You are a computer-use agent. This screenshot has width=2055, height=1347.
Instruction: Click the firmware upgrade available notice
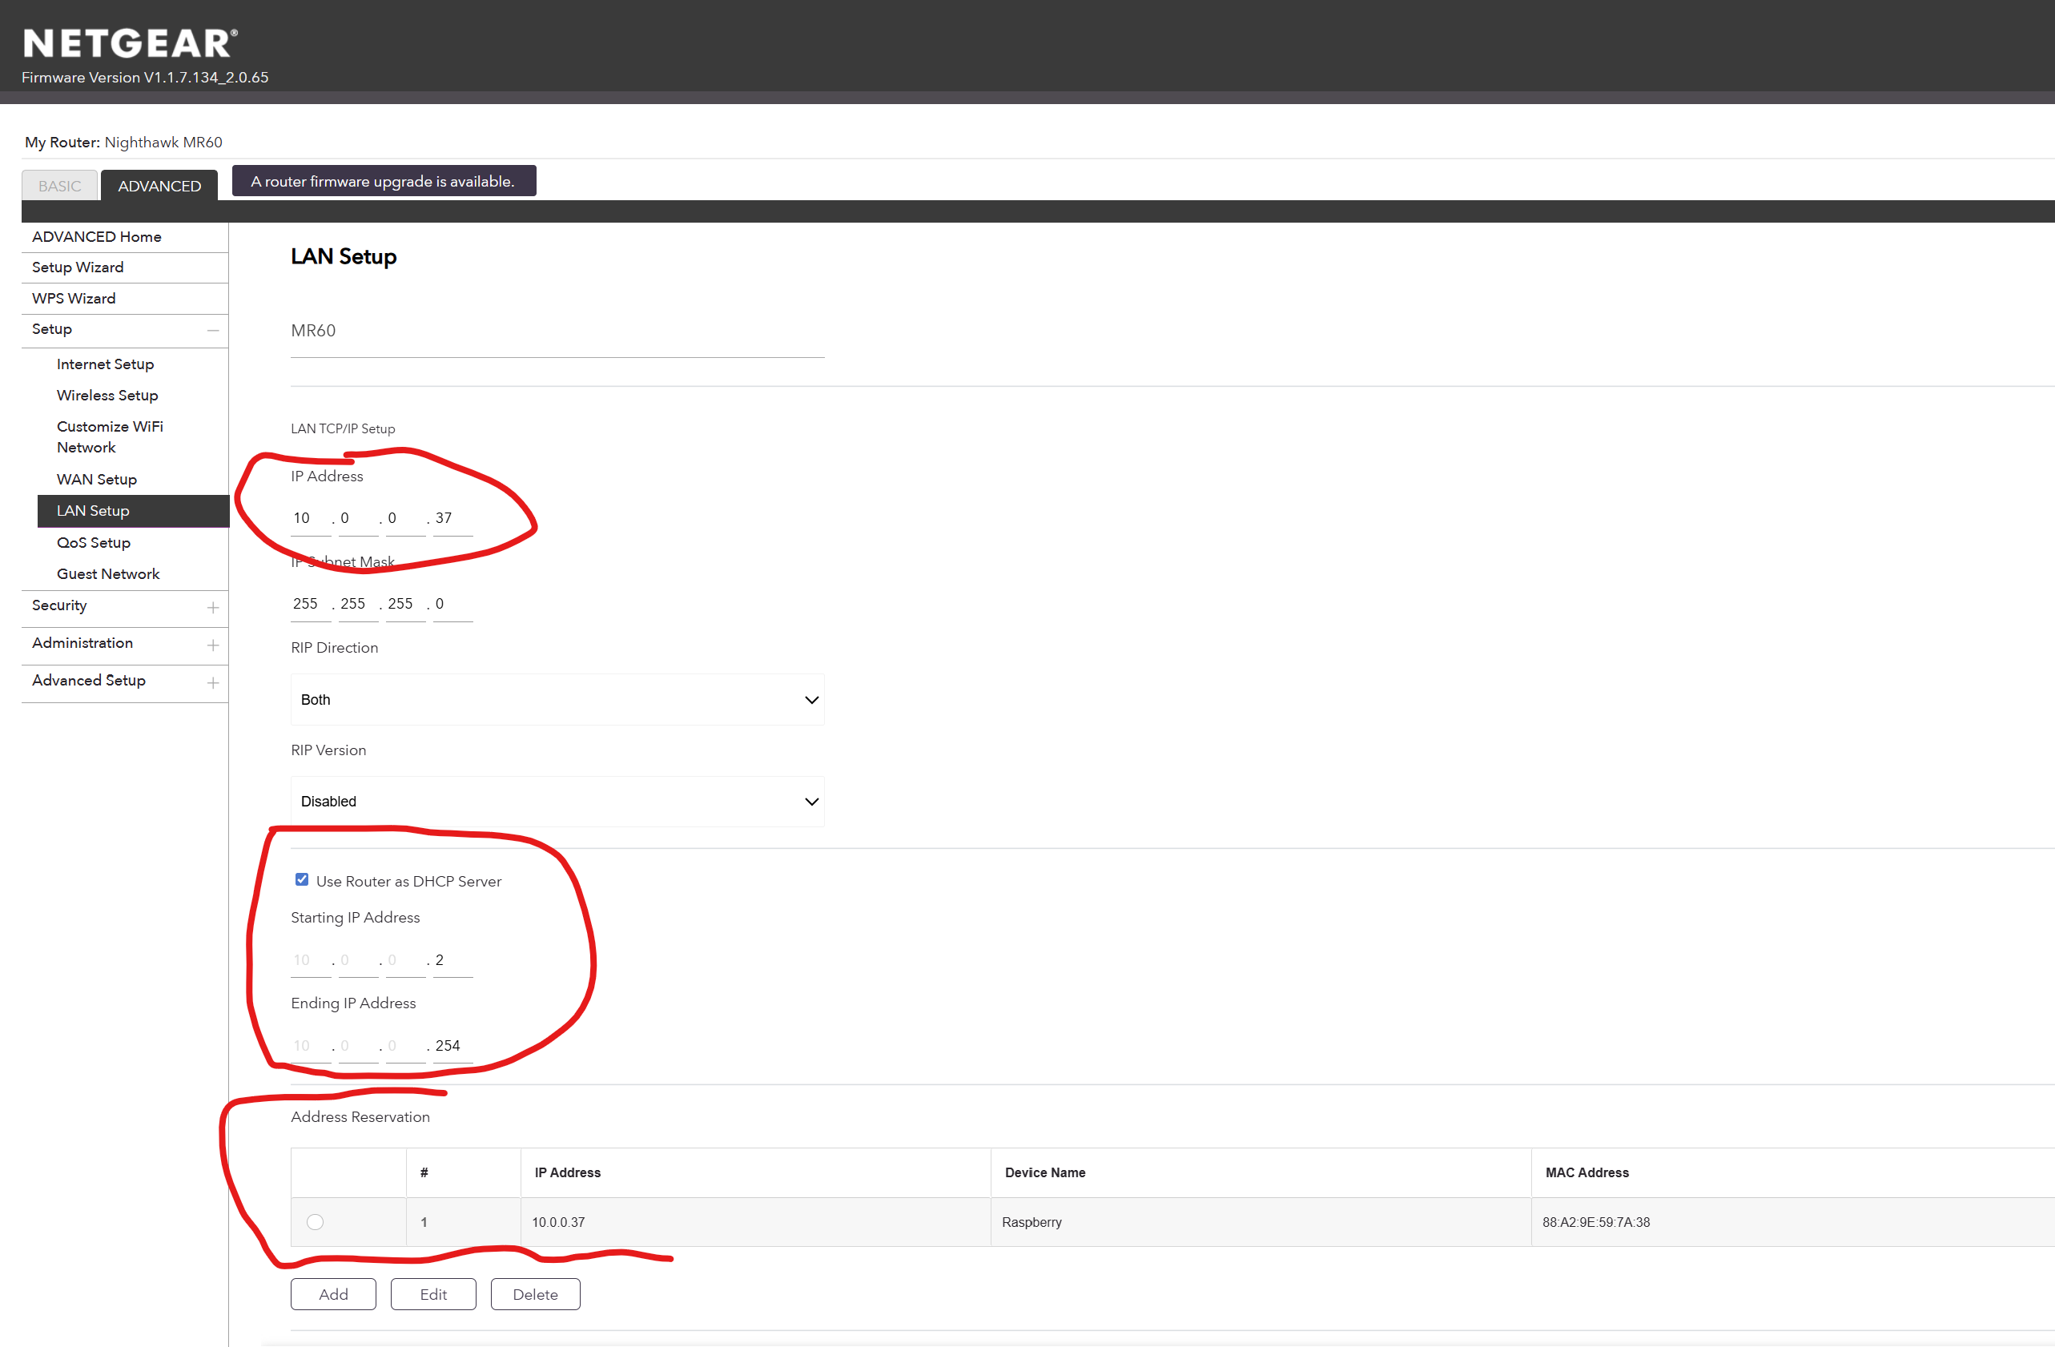384,181
